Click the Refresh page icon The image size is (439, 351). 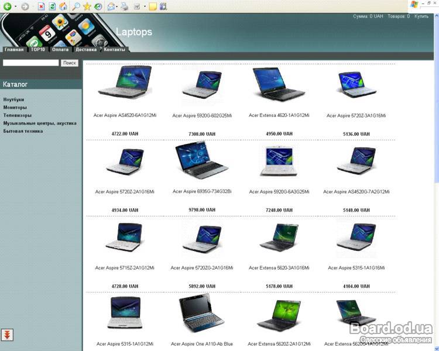(x=52, y=6)
